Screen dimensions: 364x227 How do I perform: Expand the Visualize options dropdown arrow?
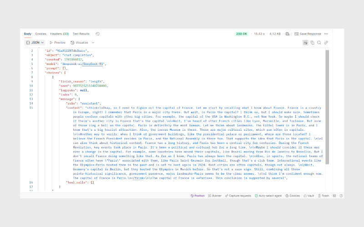pyautogui.click(x=93, y=42)
